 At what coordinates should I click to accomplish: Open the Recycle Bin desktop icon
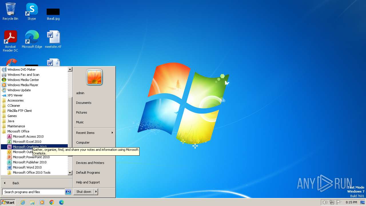(x=10, y=11)
